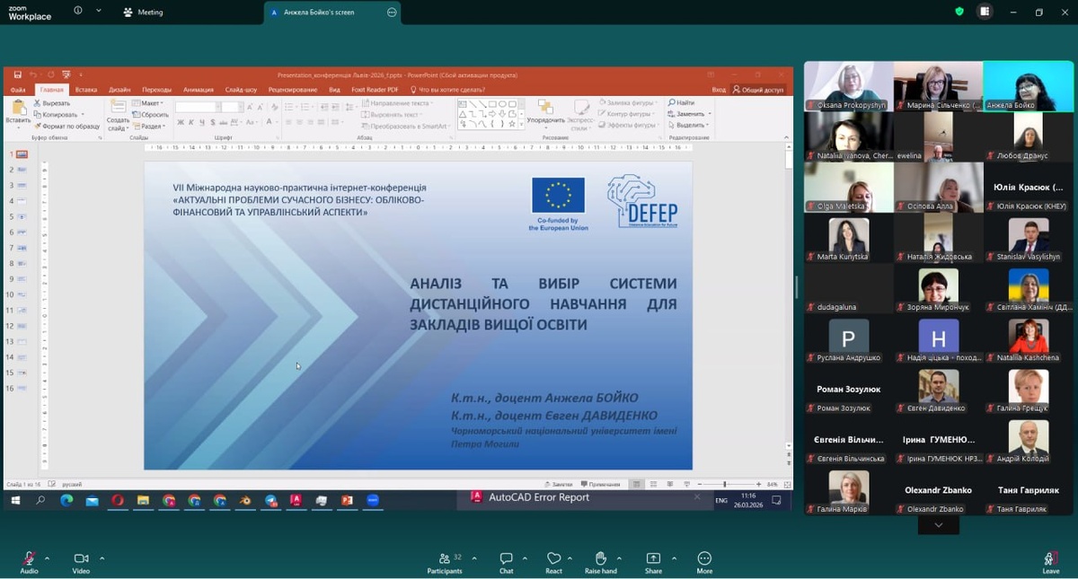Open the Participants panel
The width and height of the screenshot is (1078, 579).
444,560
